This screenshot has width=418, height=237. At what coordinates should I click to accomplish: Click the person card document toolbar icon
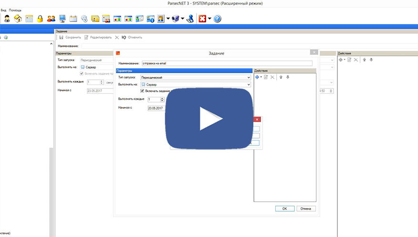[139, 19]
